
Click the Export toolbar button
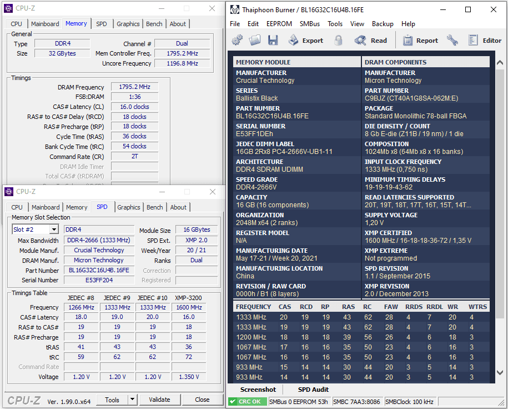(306, 40)
